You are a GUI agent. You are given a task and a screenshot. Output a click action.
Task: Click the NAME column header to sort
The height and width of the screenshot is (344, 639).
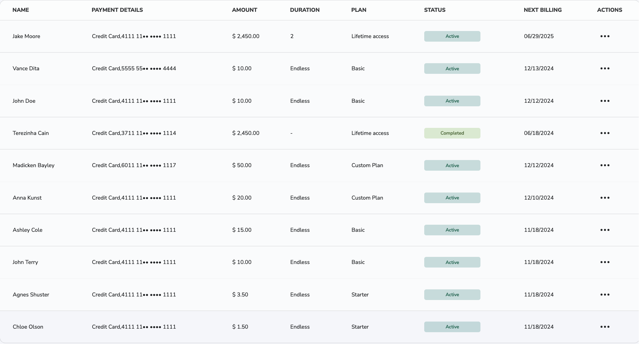21,10
